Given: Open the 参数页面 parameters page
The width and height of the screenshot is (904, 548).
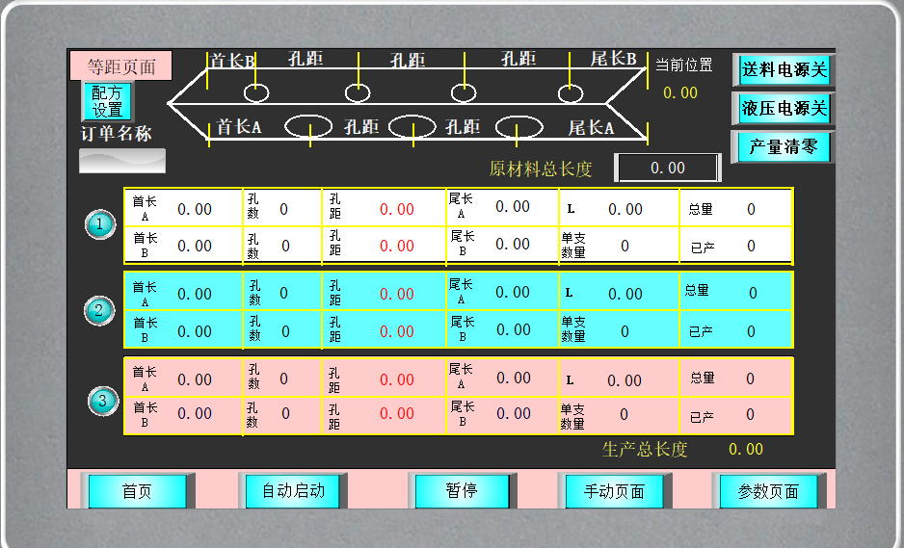Looking at the screenshot, I should click(x=768, y=491).
